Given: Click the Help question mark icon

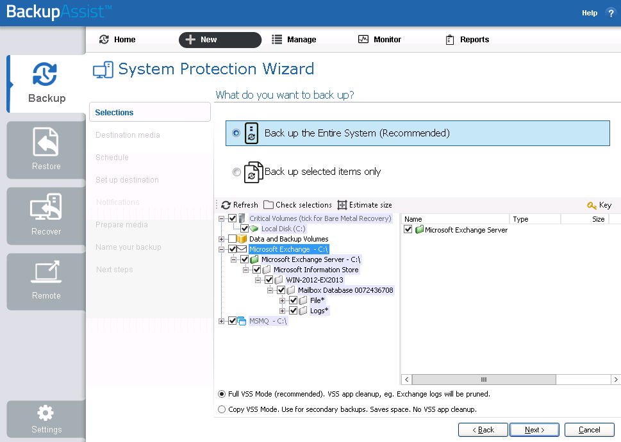Looking at the screenshot, I should coord(610,13).
